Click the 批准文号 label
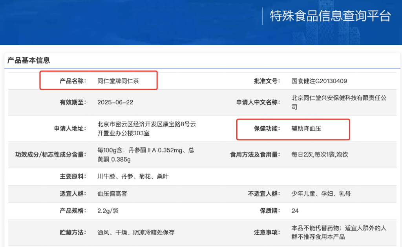 267,81
